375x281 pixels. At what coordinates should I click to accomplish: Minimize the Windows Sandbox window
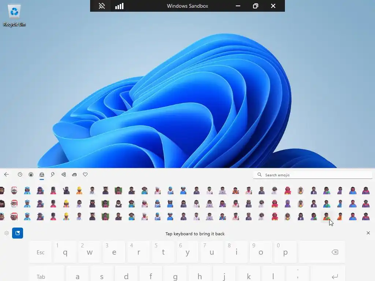point(238,6)
